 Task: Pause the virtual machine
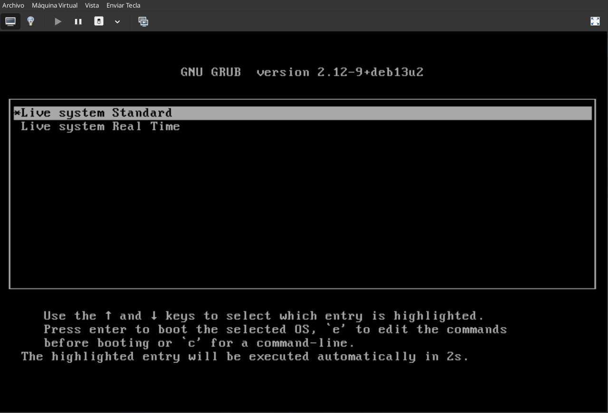[78, 21]
